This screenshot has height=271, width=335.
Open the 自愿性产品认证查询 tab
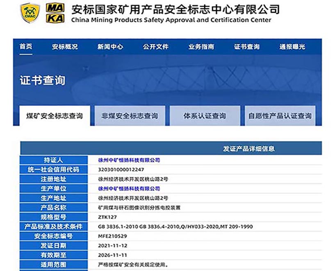pos(280,116)
